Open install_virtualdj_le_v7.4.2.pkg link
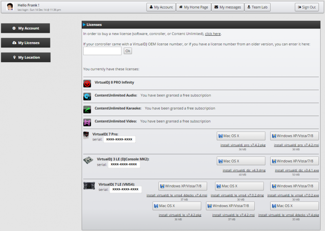The image size is (325, 231). 180,215
